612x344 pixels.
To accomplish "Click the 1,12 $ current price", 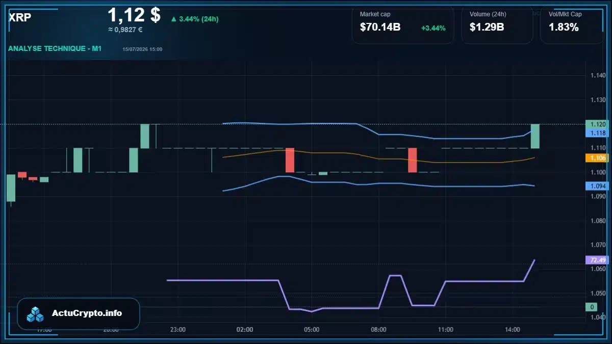I will 134,15.
